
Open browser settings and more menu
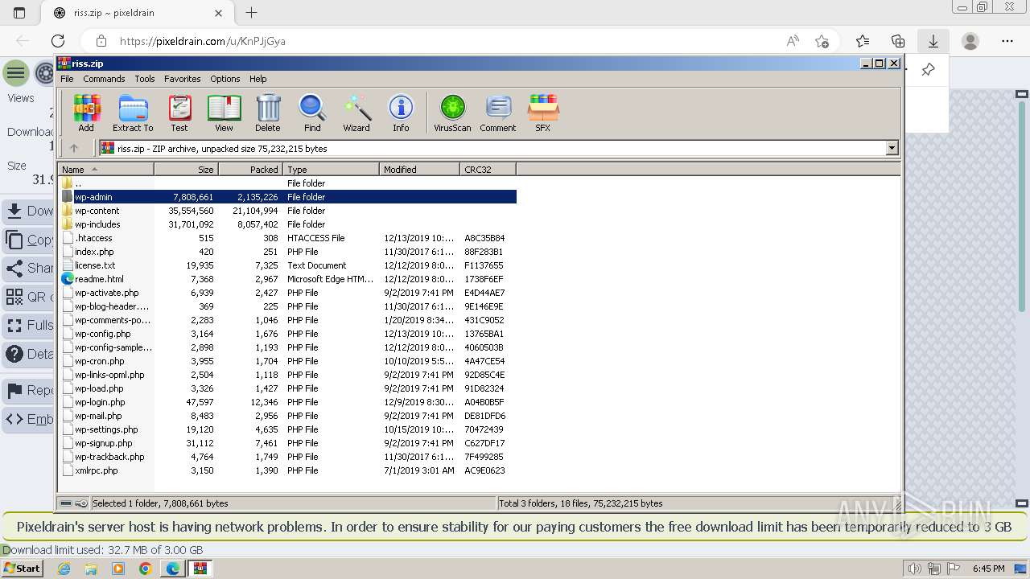click(1007, 41)
